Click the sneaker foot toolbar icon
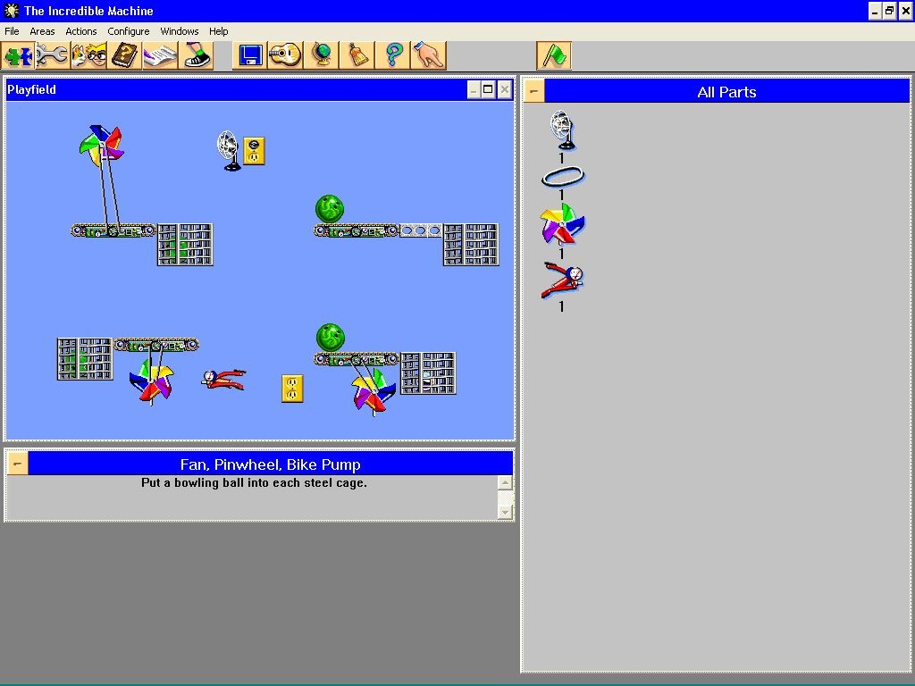Screen dimensions: 915x686 196,56
